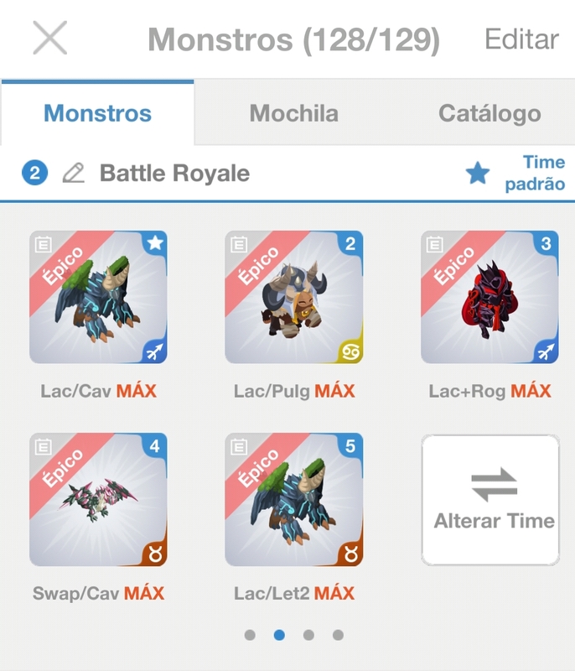Select the third page indicator dot
This screenshot has height=671, width=575.
pyautogui.click(x=308, y=635)
